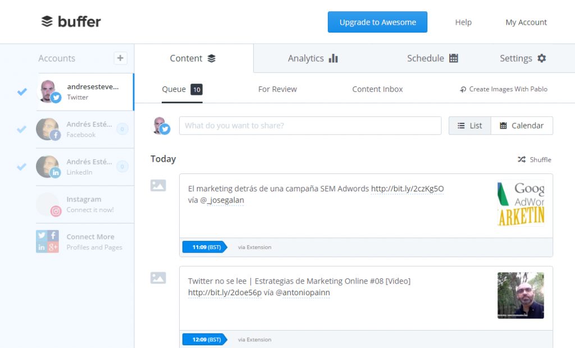Open the Analytics tab
Screen dimensions: 575x348
[x=313, y=58]
